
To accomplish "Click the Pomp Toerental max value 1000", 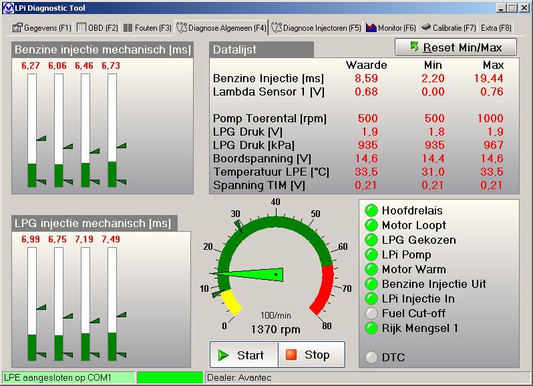I will 490,118.
